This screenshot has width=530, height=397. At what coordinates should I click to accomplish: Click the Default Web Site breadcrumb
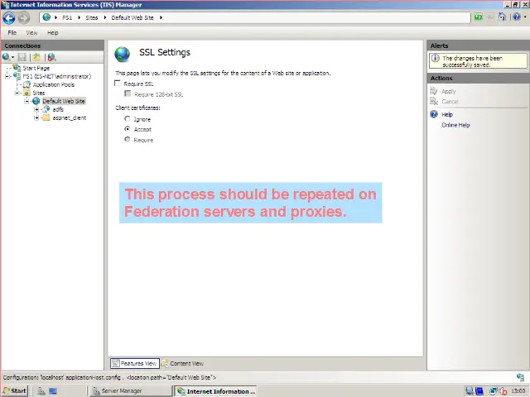pos(132,17)
